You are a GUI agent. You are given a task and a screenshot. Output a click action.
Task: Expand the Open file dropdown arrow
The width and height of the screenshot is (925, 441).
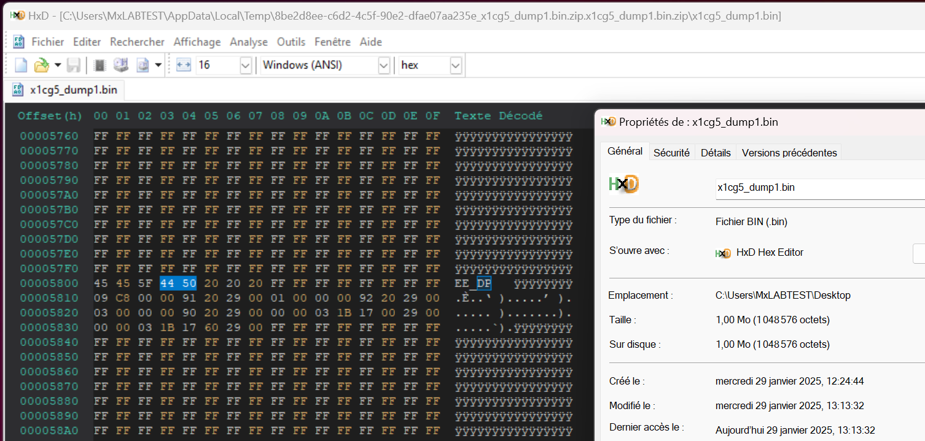58,65
